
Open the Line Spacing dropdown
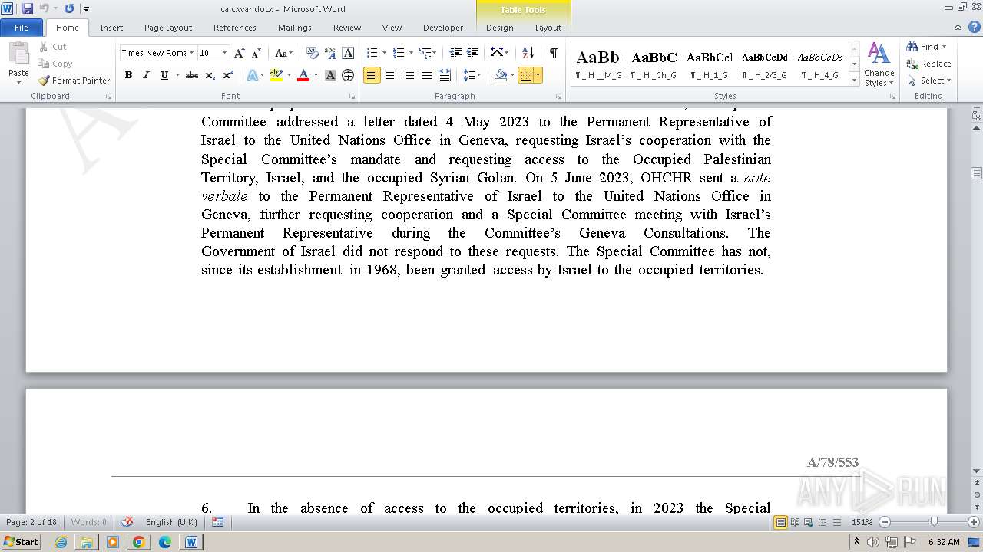click(472, 75)
